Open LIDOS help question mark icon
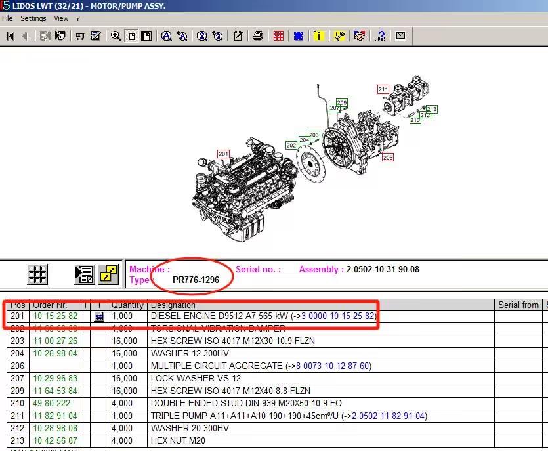Screen dimensions: 548x451 point(380,35)
